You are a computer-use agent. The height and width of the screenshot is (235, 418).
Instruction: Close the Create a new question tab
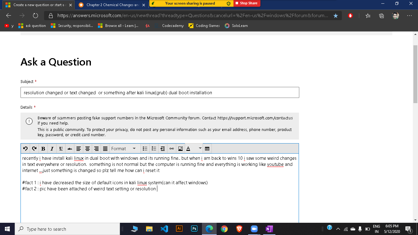coord(71,5)
